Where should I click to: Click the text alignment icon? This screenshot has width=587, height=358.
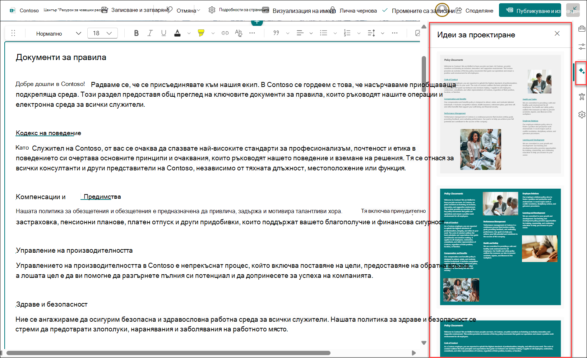(300, 33)
